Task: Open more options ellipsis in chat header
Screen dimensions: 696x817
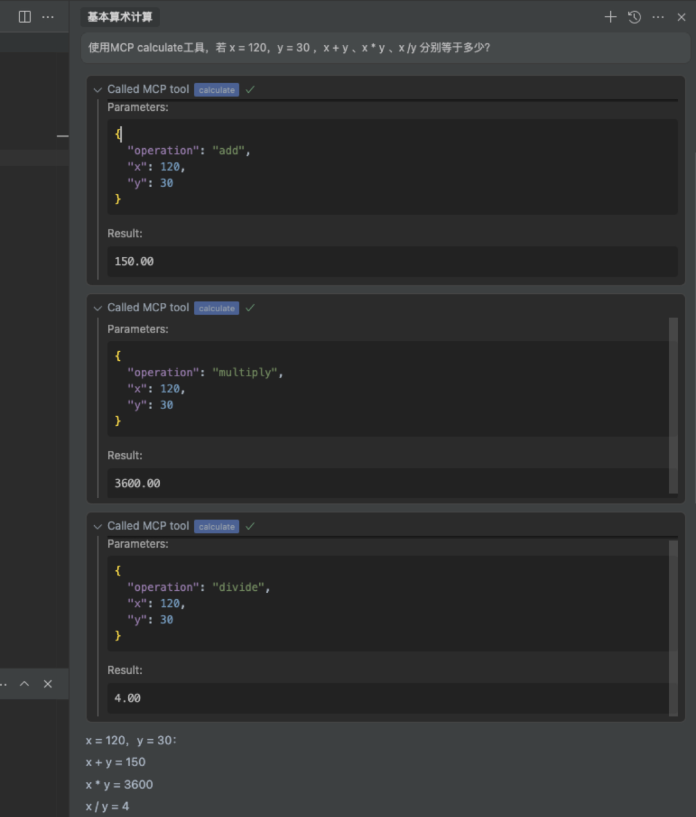Action: [658, 17]
